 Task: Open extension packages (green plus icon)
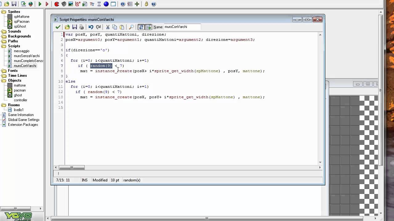pyautogui.click(x=137, y=4)
